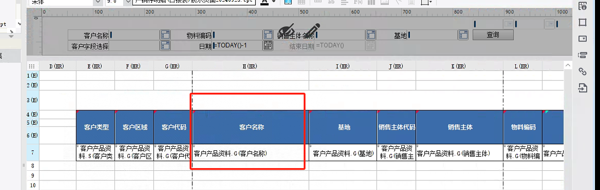Click the 物料编码 label in parameter pane

tap(199, 35)
